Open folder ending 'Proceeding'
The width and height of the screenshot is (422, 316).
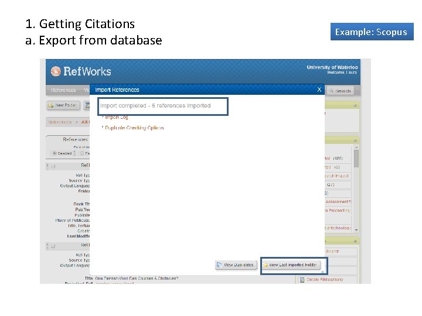click(338, 211)
